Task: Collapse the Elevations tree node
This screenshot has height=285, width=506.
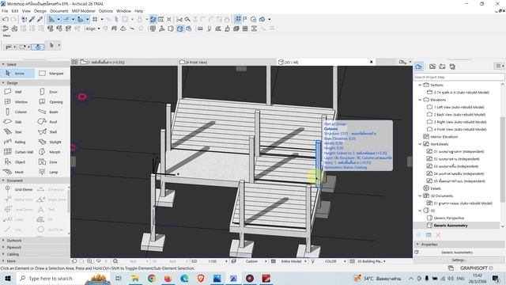Action: [x=420, y=100]
